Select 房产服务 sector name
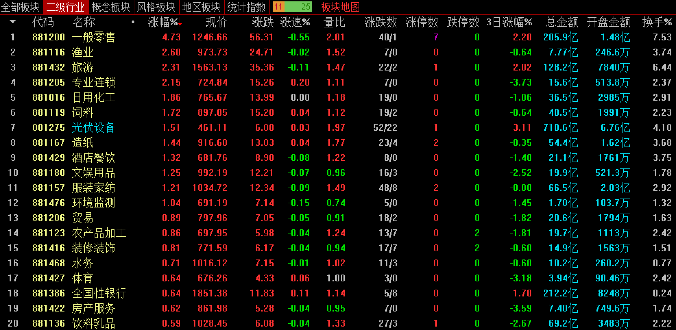This screenshot has height=330, width=676. point(94,308)
